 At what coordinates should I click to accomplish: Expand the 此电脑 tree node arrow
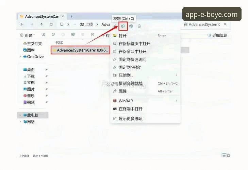(20, 115)
